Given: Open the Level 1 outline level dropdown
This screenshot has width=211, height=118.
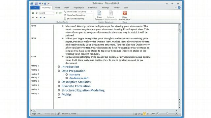Looking at the screenshot, I should coord(53,13).
